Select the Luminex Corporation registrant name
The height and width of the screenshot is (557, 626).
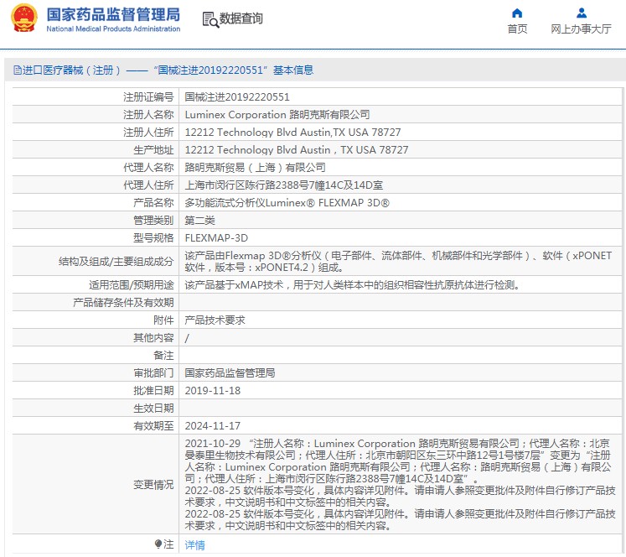click(x=277, y=115)
